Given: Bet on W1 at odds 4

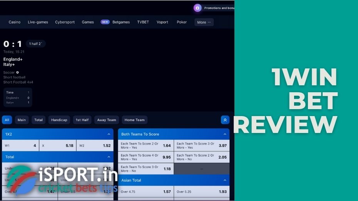Looking at the screenshot, I should tap(20, 145).
